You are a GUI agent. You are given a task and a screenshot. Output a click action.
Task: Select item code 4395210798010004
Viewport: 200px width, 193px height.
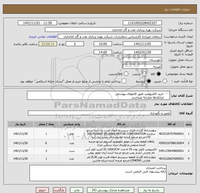coord(171,143)
